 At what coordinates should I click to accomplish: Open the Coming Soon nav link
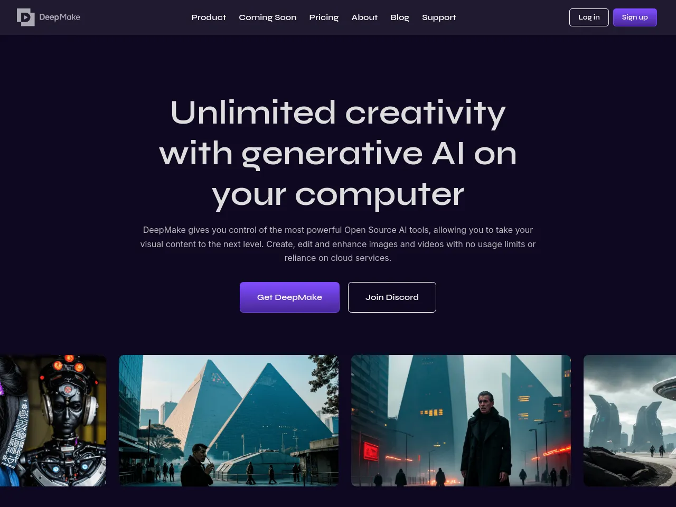[x=267, y=17]
